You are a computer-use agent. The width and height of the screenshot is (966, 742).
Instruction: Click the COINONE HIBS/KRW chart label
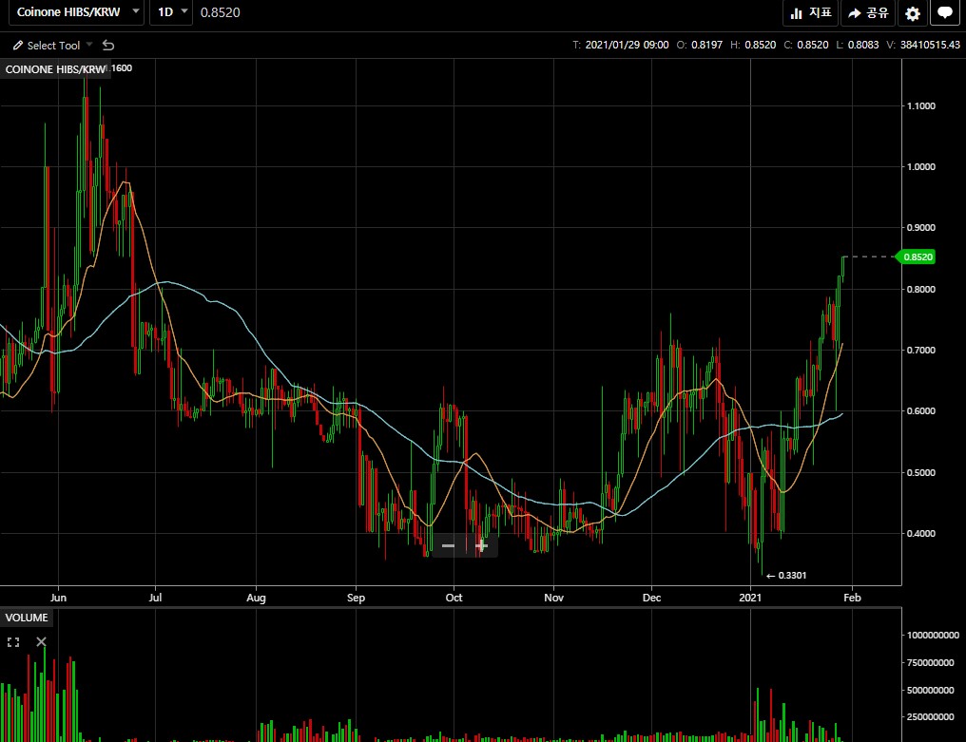pos(55,69)
